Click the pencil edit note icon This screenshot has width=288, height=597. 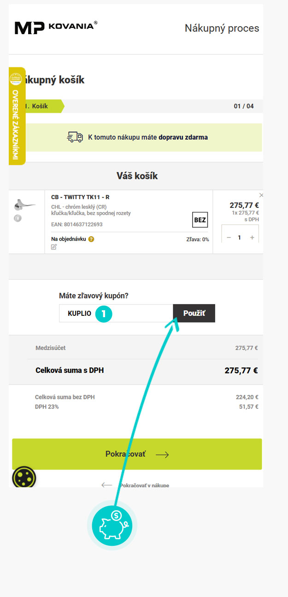(54, 247)
